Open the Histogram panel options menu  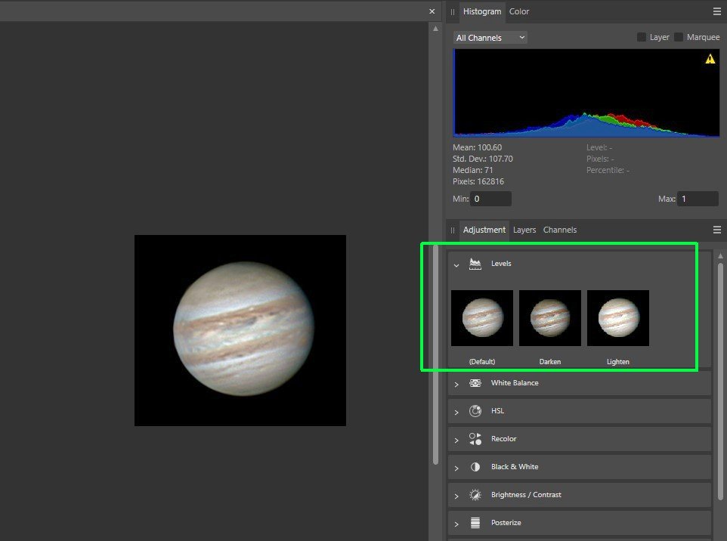tap(716, 11)
